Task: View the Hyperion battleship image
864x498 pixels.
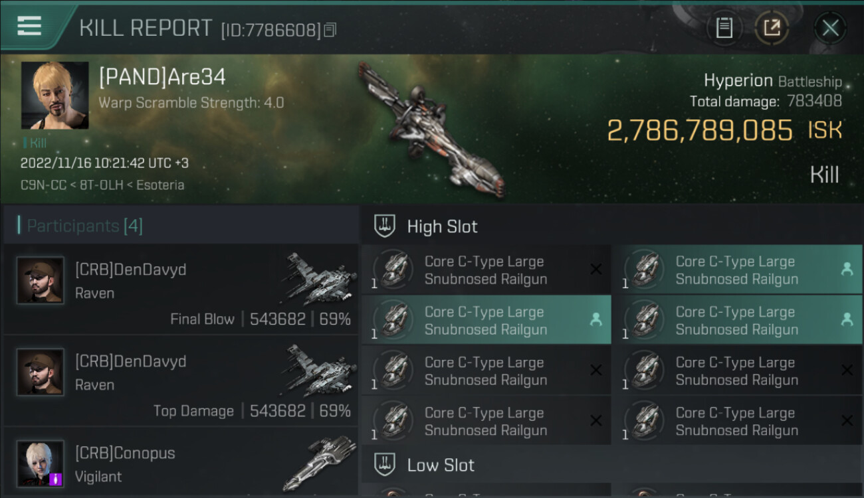Action: [431, 128]
